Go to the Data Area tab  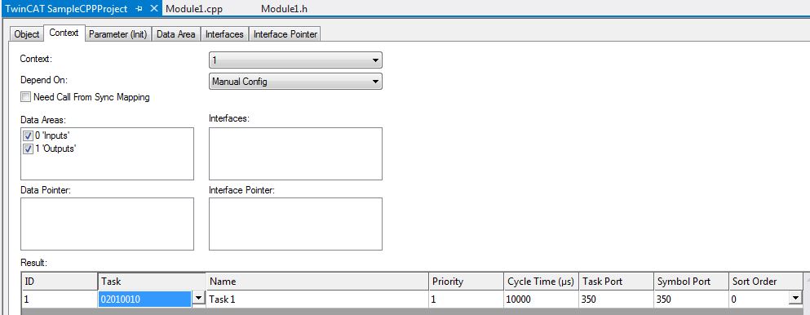175,34
